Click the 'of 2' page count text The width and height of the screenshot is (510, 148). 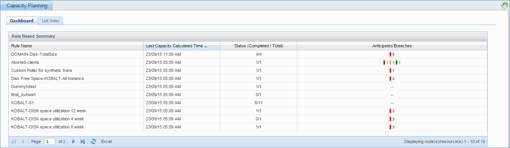click(62, 142)
